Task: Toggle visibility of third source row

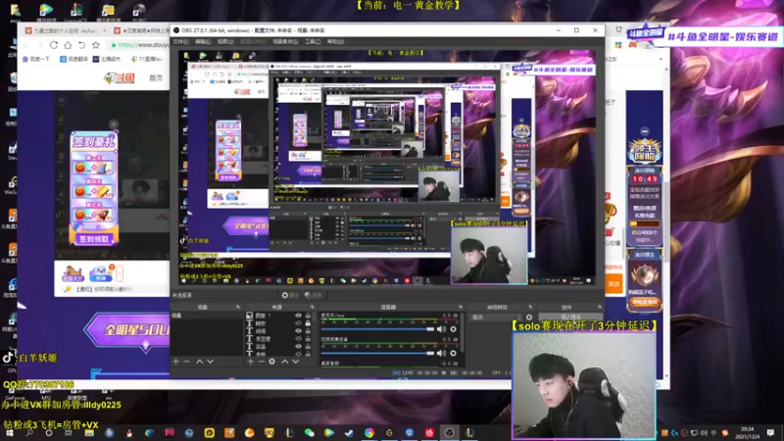Action: [298, 330]
